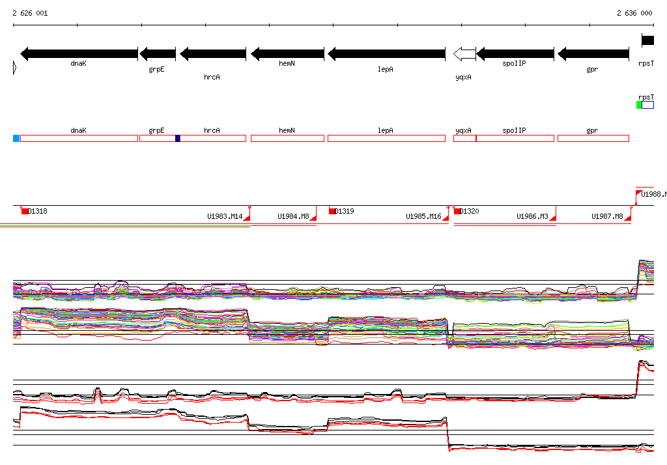This screenshot has height=465, width=667.
Task: Click the U1987.M8 label
Action: tap(607, 217)
